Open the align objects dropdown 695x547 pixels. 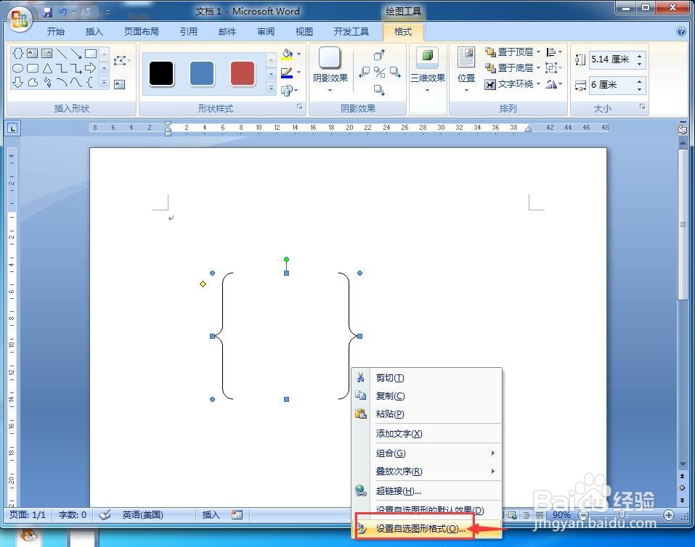554,52
